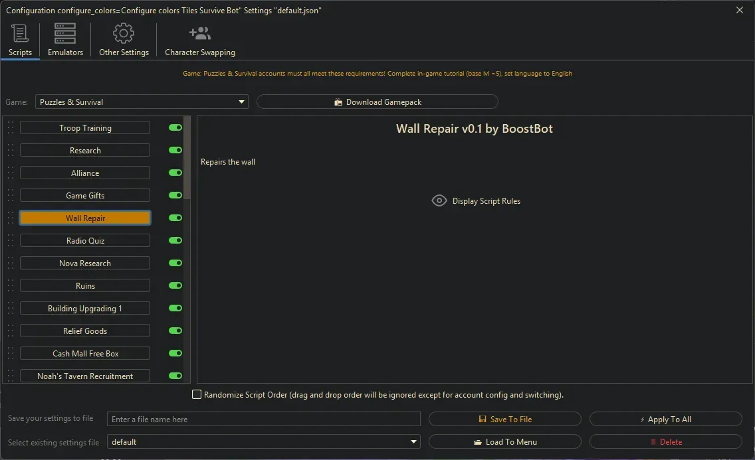The image size is (755, 460).
Task: Turn off the Wall Repair toggle
Action: pos(175,218)
